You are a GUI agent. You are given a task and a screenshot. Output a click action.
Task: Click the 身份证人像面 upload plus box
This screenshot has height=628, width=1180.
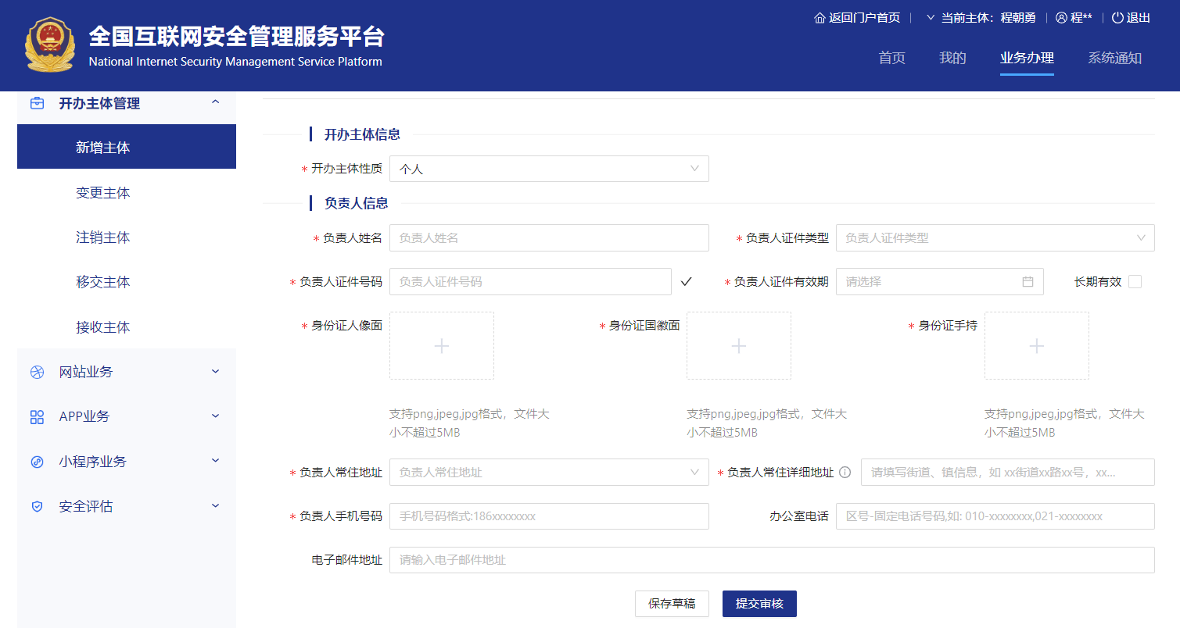click(x=441, y=344)
